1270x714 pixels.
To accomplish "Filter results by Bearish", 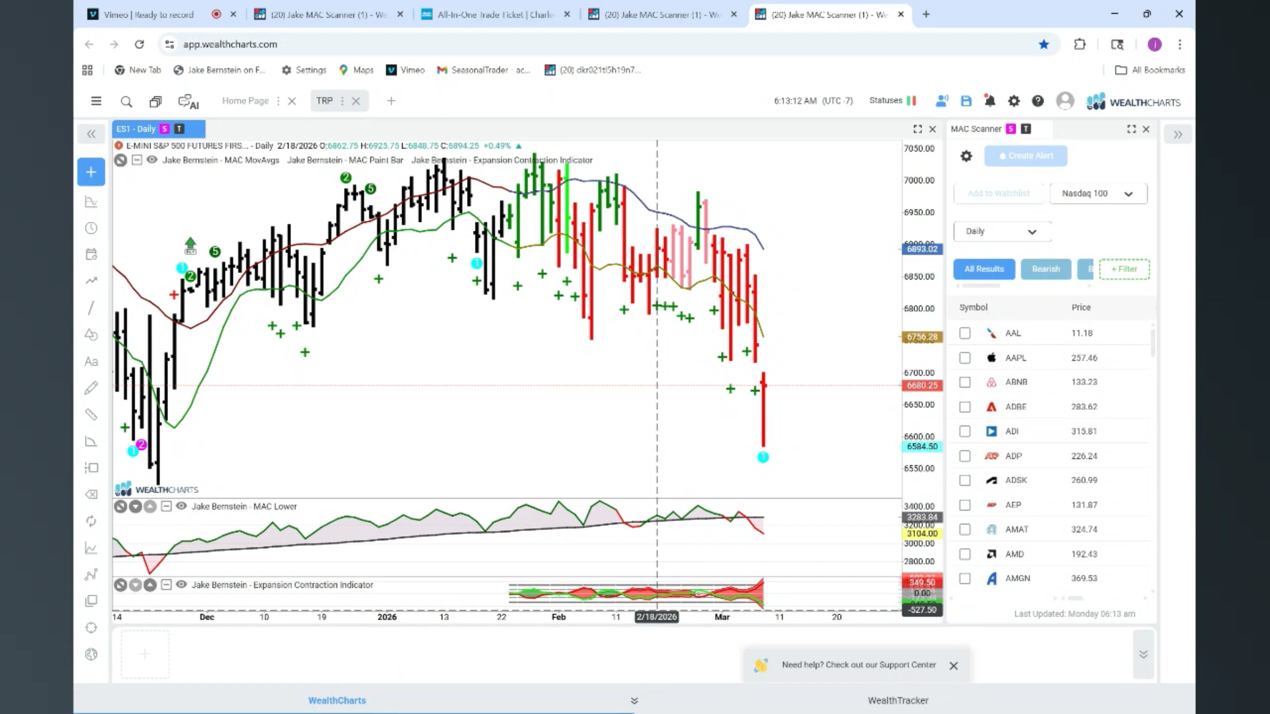I will [1046, 269].
